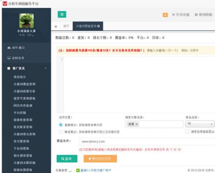Remove the 百度 search engine tag
The image size is (215, 173).
[x=137, y=124]
